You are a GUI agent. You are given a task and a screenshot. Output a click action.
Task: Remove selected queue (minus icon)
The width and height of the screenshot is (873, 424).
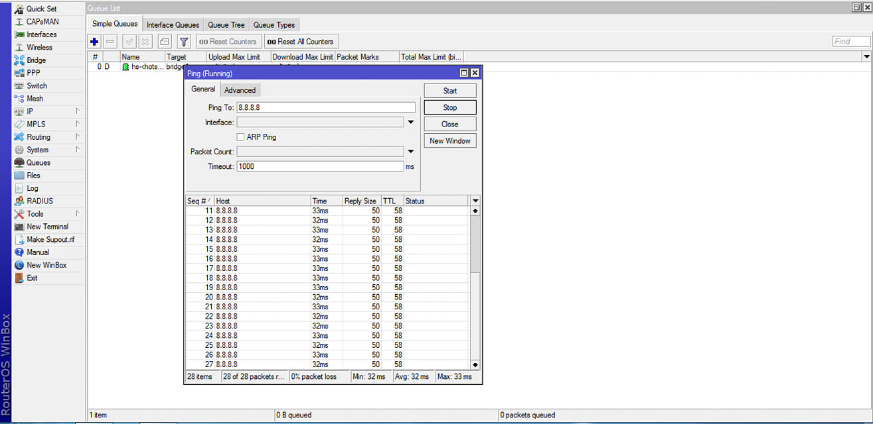tap(110, 42)
